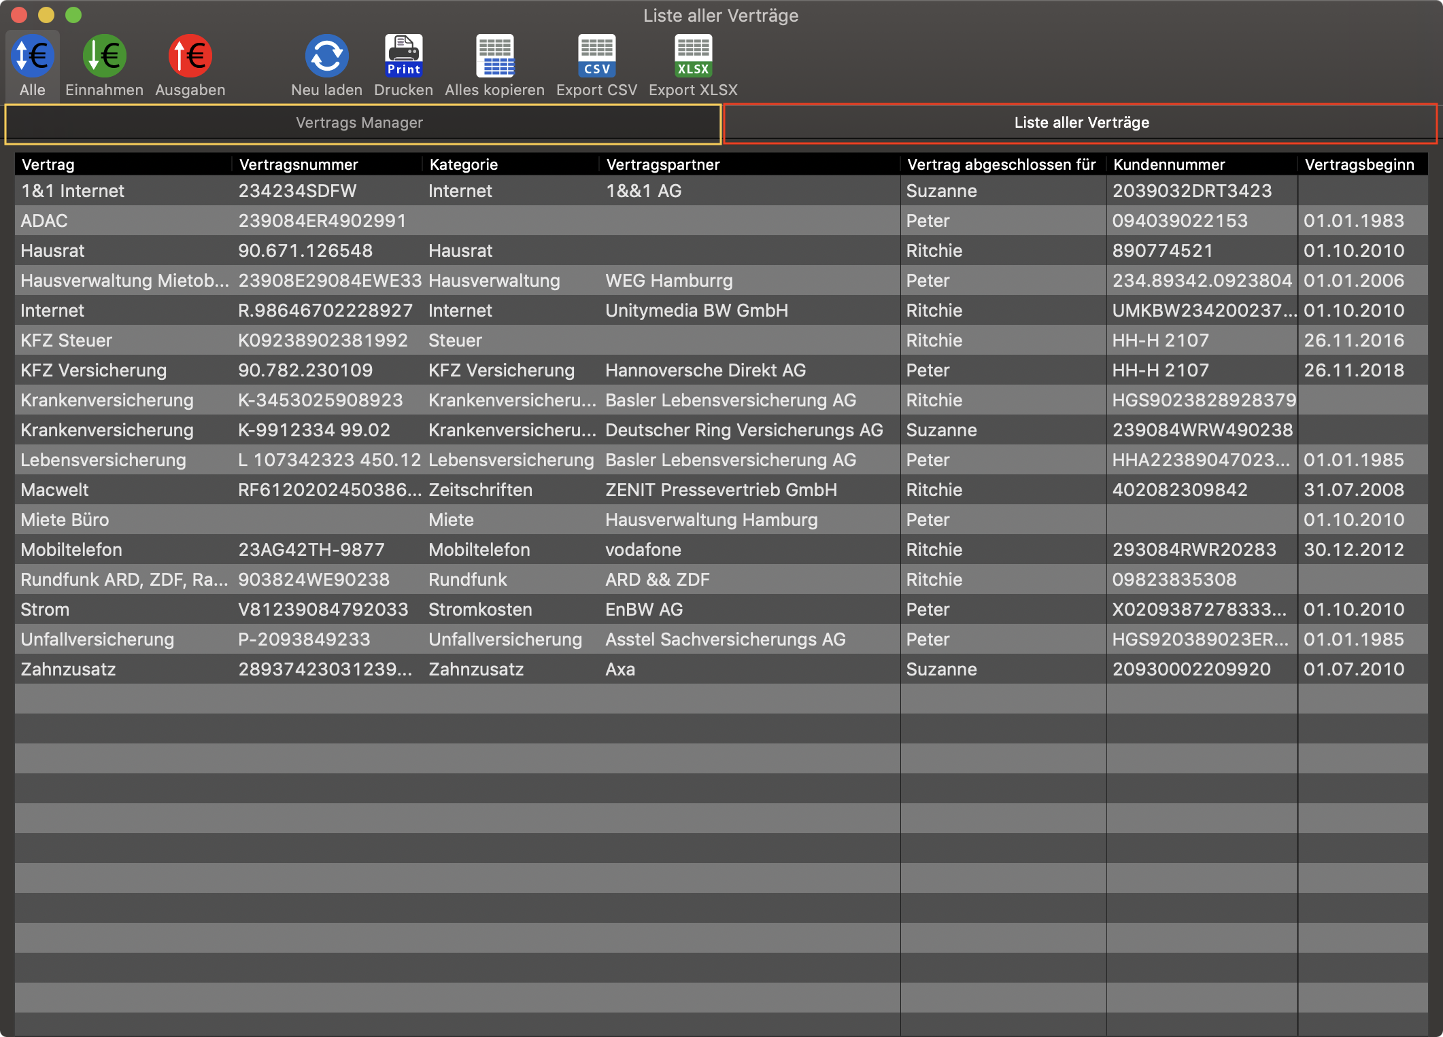Select the ADAC contract row

point(721,221)
